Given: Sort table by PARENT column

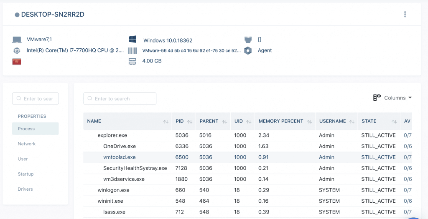Looking at the screenshot, I should tap(224, 122).
